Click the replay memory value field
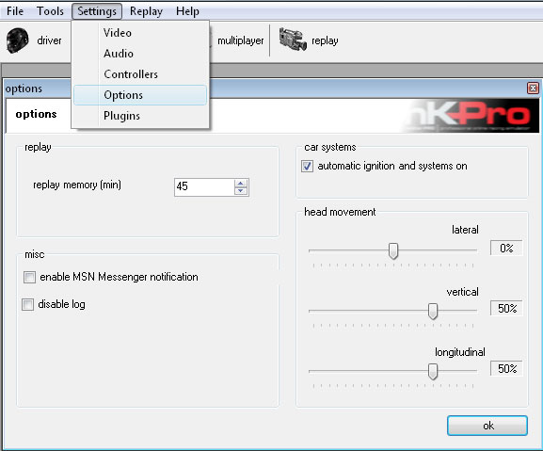This screenshot has width=543, height=451. [204, 187]
